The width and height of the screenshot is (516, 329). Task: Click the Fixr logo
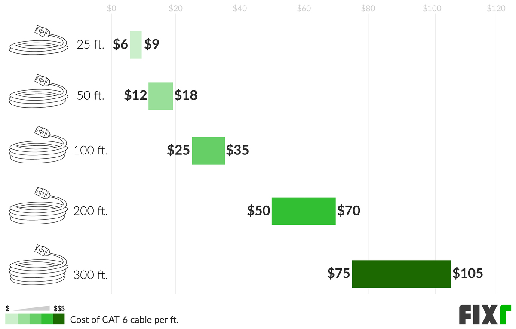click(485, 315)
